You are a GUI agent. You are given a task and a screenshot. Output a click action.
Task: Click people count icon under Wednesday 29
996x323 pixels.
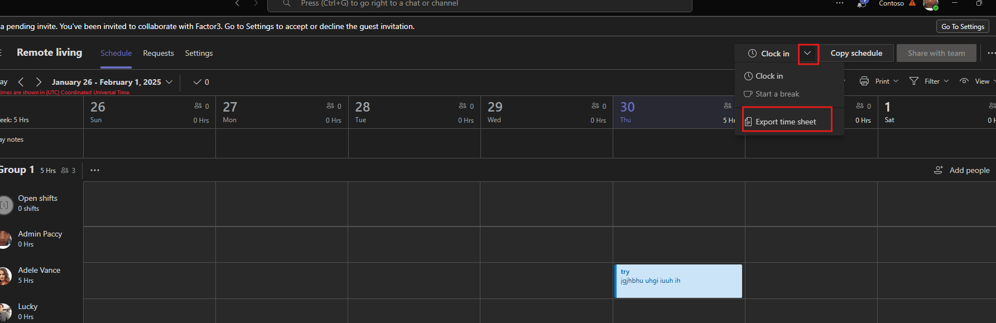point(595,106)
